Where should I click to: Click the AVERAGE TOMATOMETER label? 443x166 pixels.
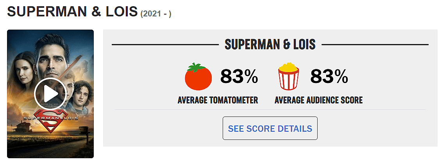point(218,100)
